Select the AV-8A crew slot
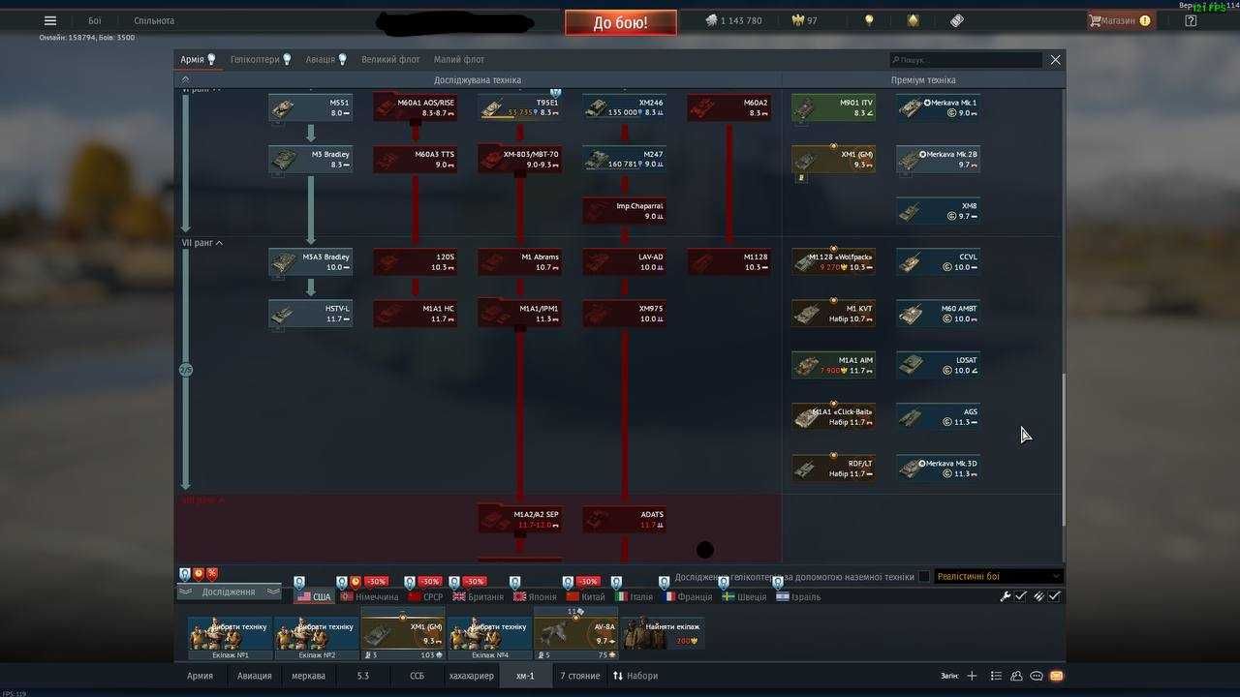The height and width of the screenshot is (697, 1240). [575, 635]
